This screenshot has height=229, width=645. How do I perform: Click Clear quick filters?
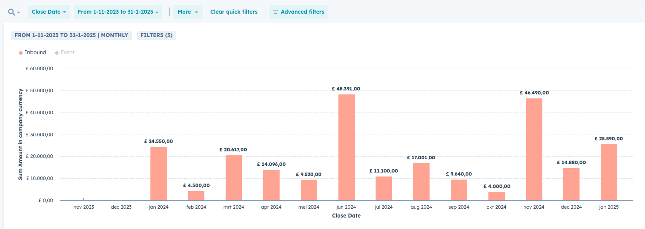pos(234,12)
